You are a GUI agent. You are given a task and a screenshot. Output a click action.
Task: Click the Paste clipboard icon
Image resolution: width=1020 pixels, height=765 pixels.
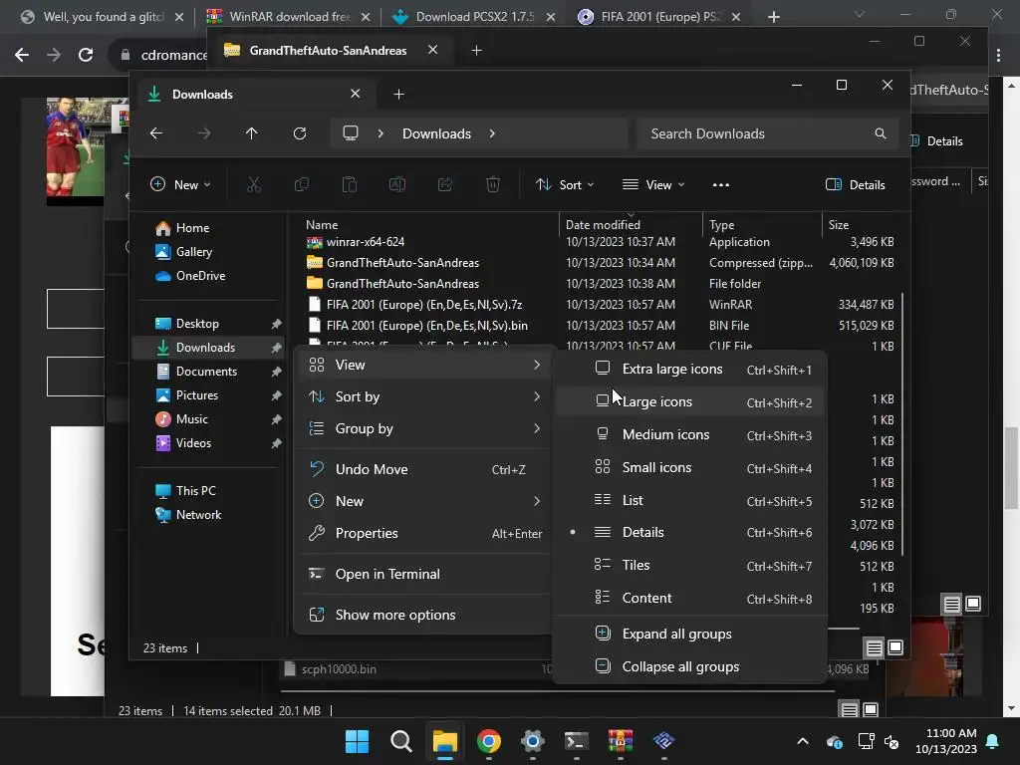click(x=350, y=184)
